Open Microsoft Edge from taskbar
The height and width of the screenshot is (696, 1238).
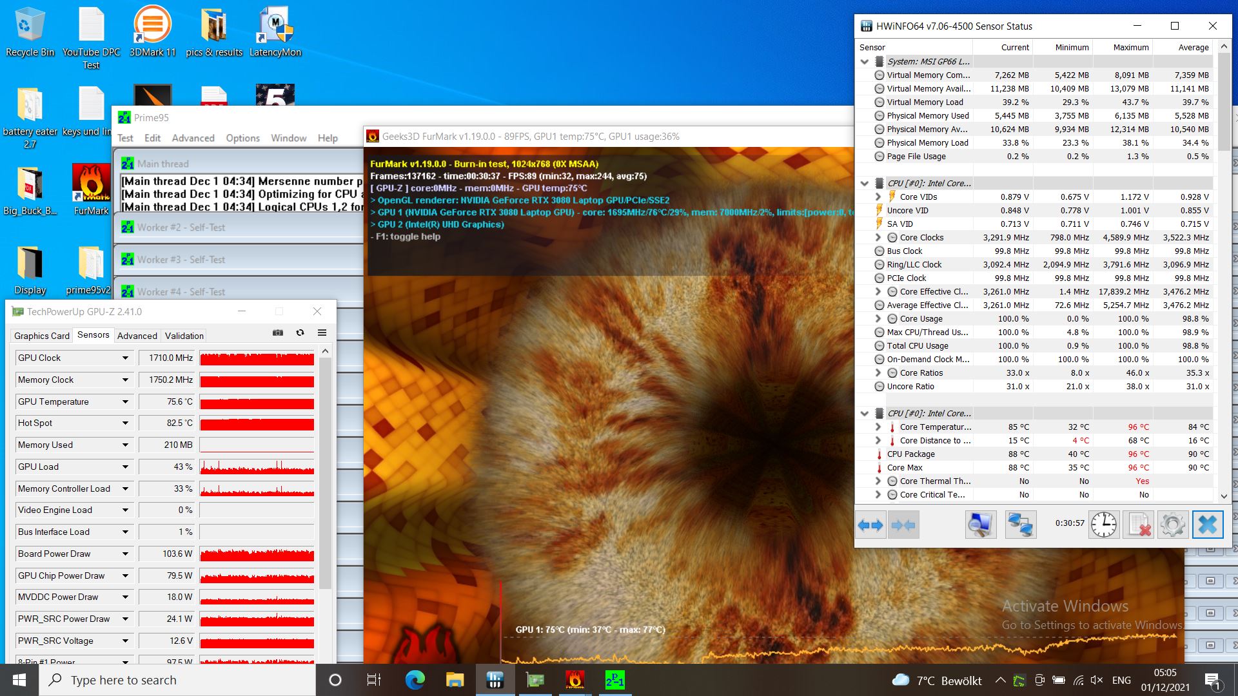tap(415, 680)
